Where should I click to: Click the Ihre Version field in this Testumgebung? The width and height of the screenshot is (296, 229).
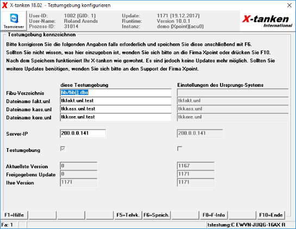pyautogui.click(x=79, y=182)
